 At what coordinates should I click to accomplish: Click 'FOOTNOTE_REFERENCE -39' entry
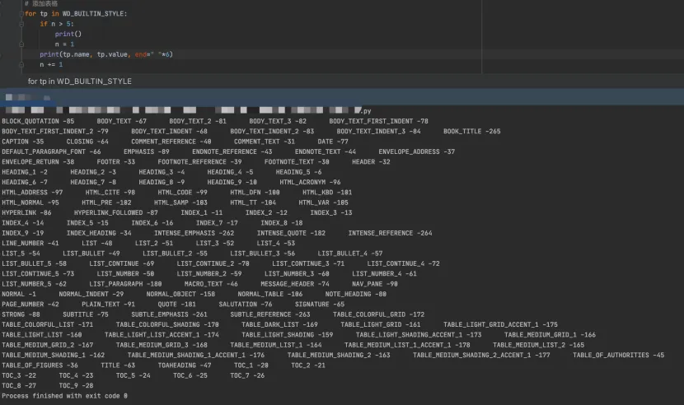point(199,161)
